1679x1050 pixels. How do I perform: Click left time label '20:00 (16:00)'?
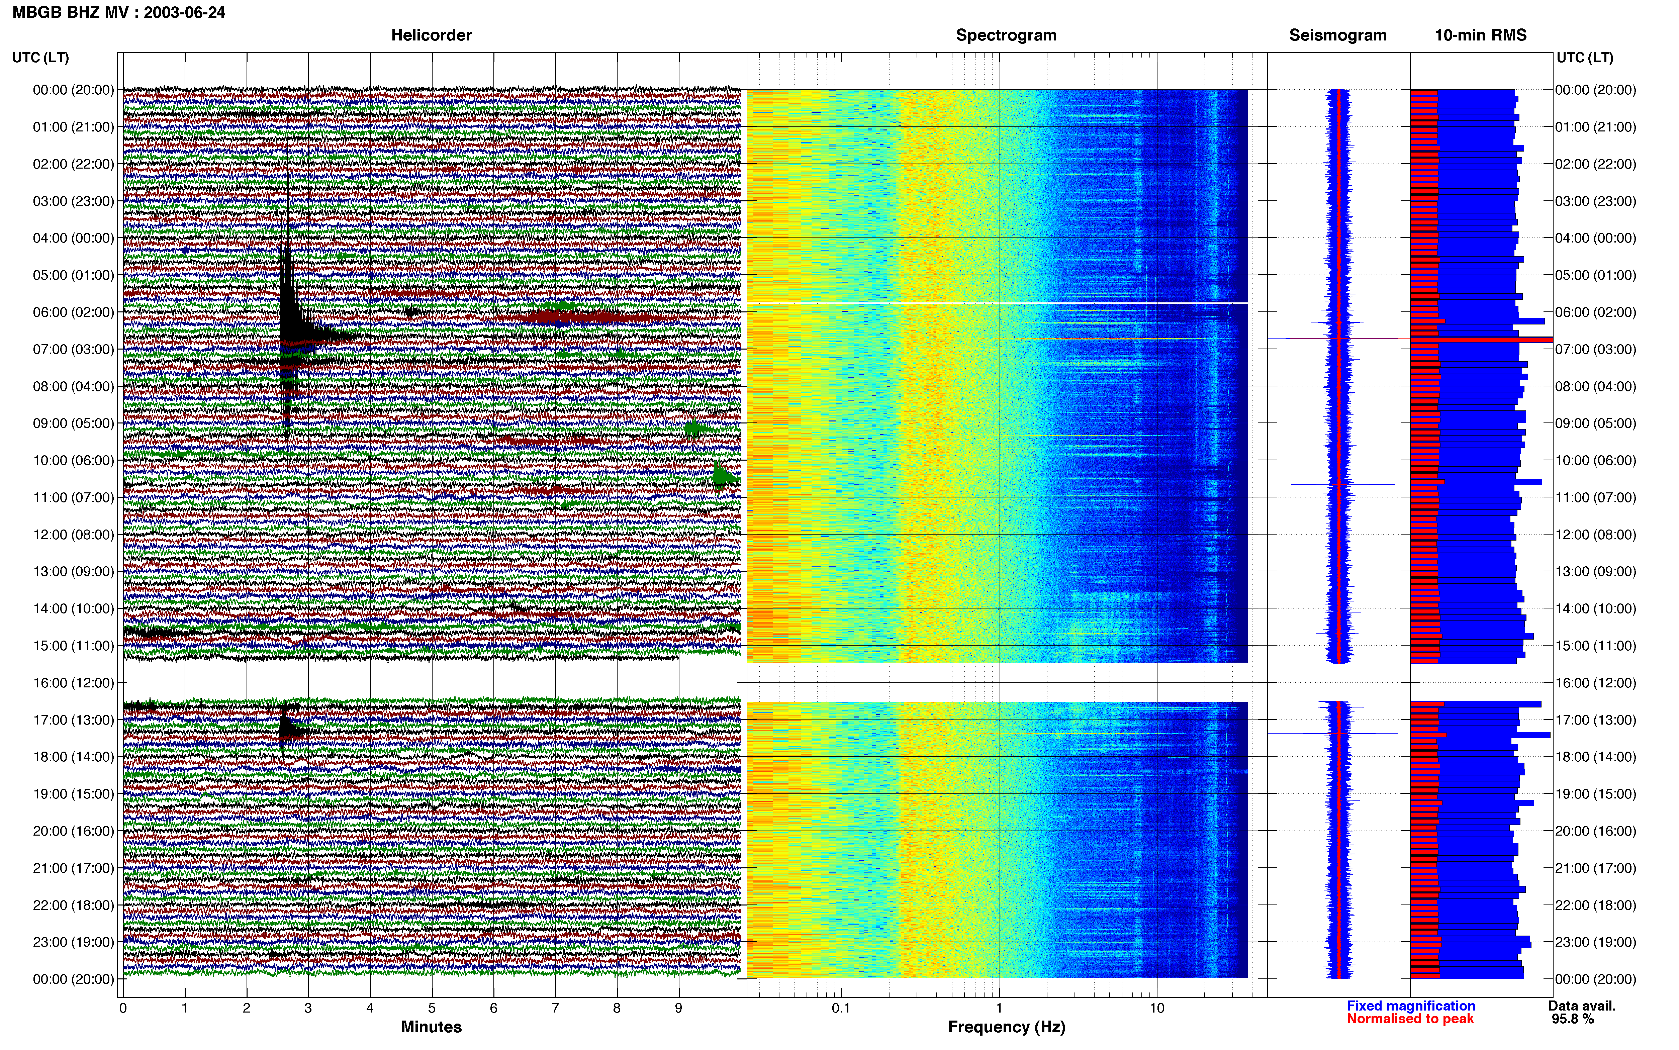pyautogui.click(x=74, y=831)
